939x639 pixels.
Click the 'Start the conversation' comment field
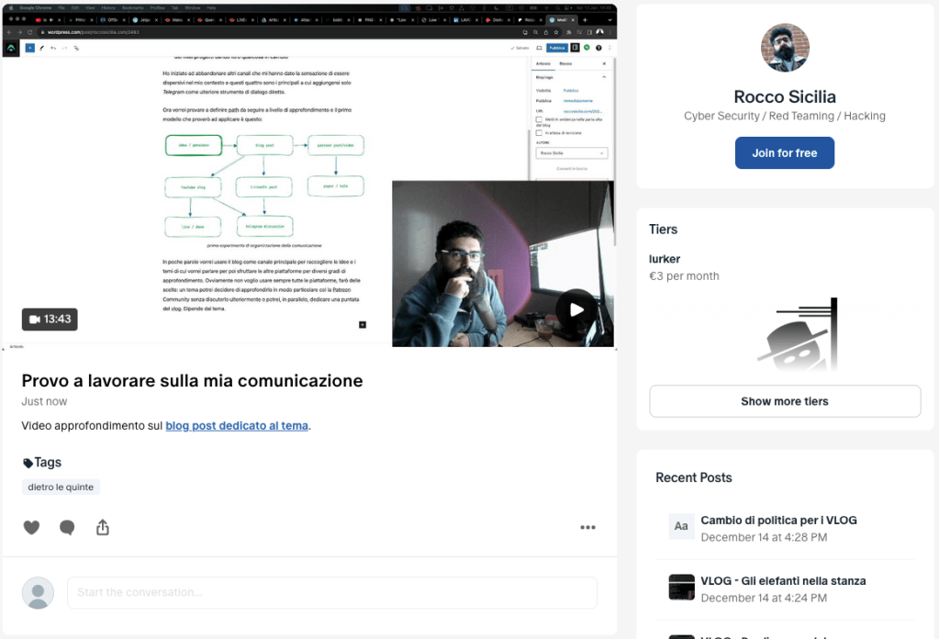331,592
